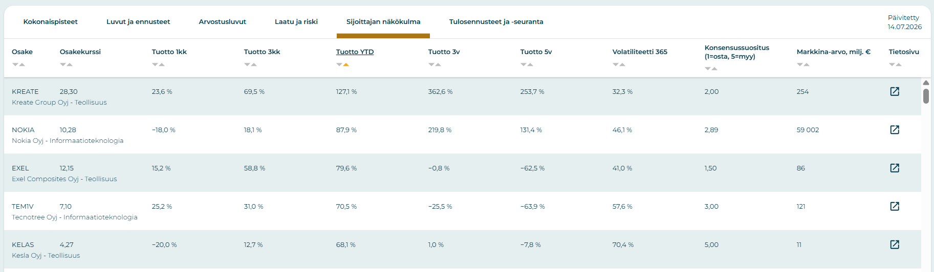Image resolution: width=934 pixels, height=272 pixels.
Task: Open the KELAS info page external link icon
Action: (895, 244)
